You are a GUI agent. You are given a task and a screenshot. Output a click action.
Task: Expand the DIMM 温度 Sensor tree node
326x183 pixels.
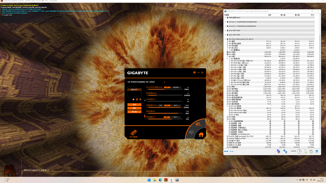pos(225,18)
